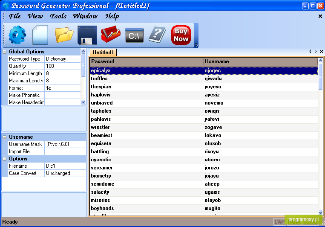Select the password row biometry
The image size is (325, 227).
point(204,176)
